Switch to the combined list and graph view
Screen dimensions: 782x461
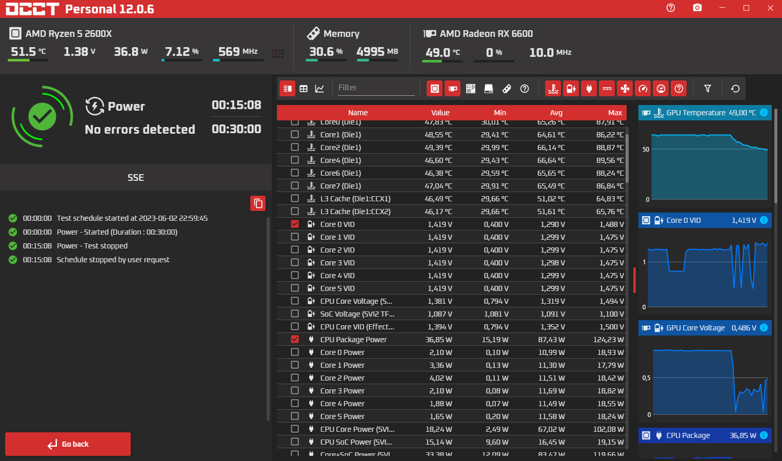[288, 89]
